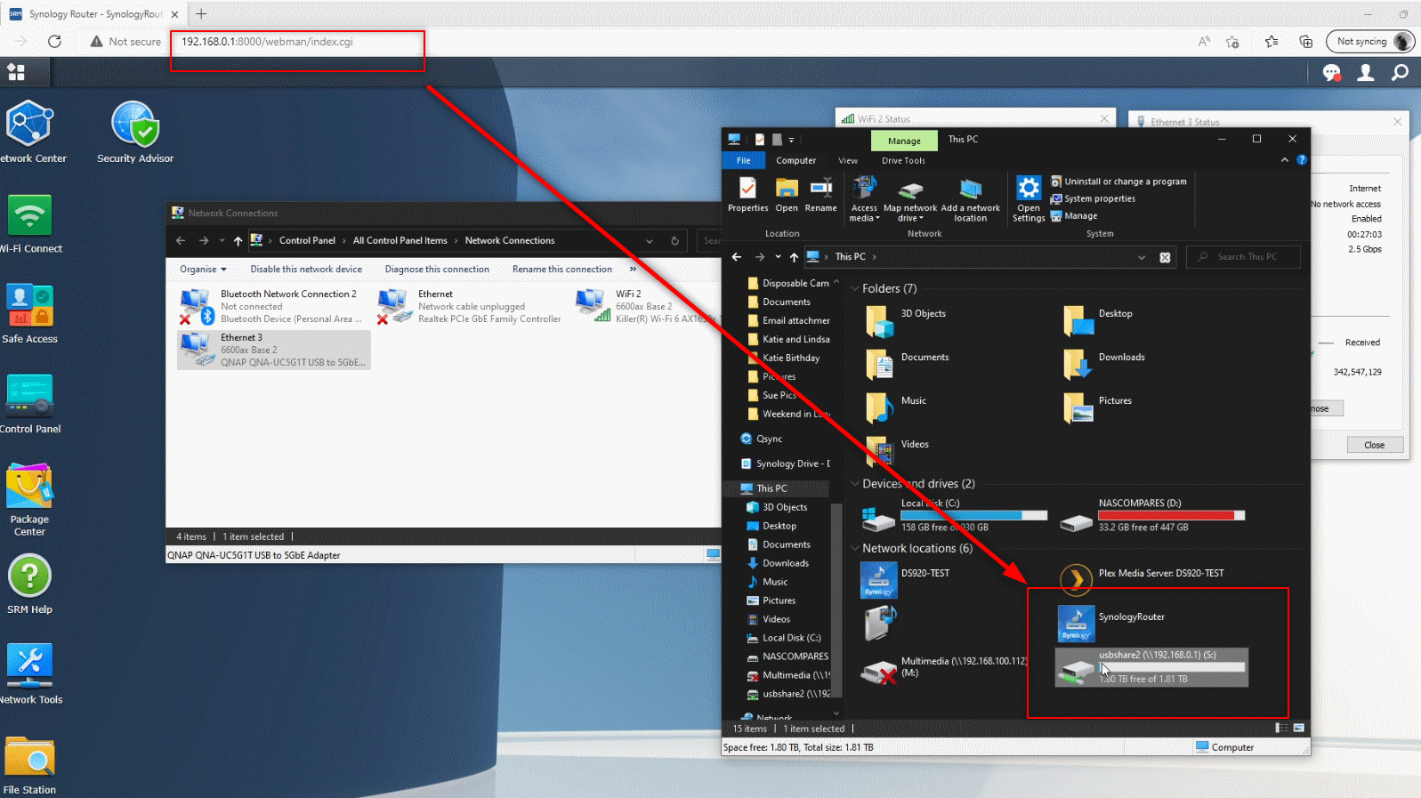Open Organise dropdown in Network Connections
Image resolution: width=1421 pixels, height=798 pixels.
[x=203, y=269]
